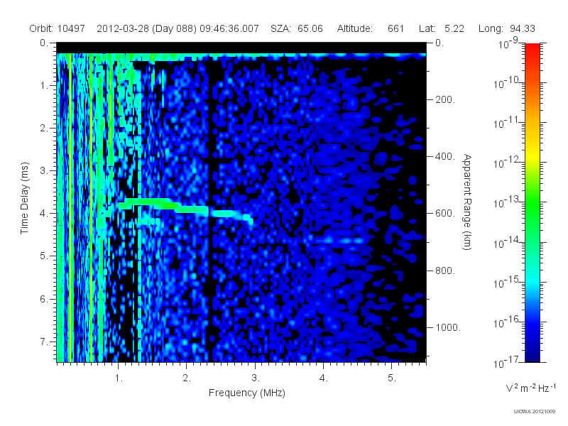This screenshot has width=568, height=426.
Task: Click the '3.' tick on the time delay axis
Action: point(44,170)
